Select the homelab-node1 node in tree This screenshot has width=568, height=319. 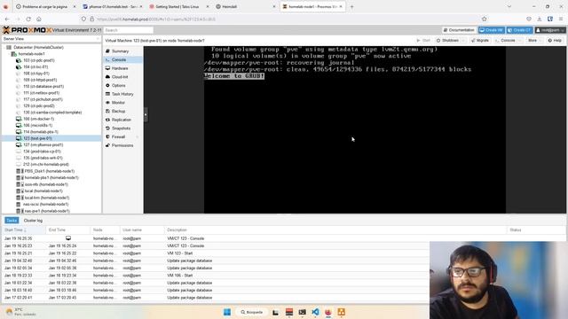point(31,54)
